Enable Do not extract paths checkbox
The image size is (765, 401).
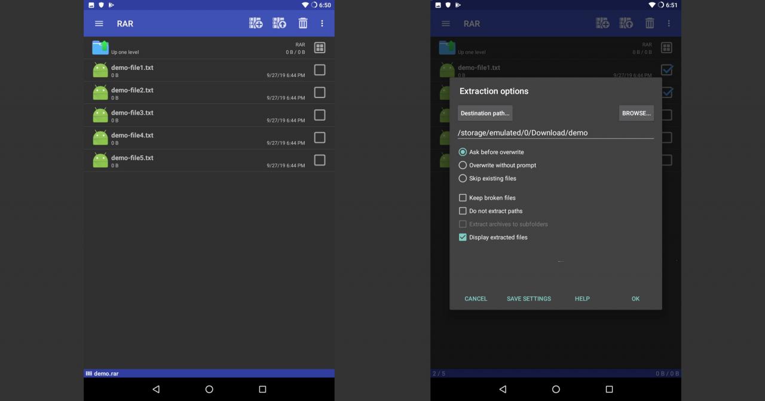click(463, 211)
